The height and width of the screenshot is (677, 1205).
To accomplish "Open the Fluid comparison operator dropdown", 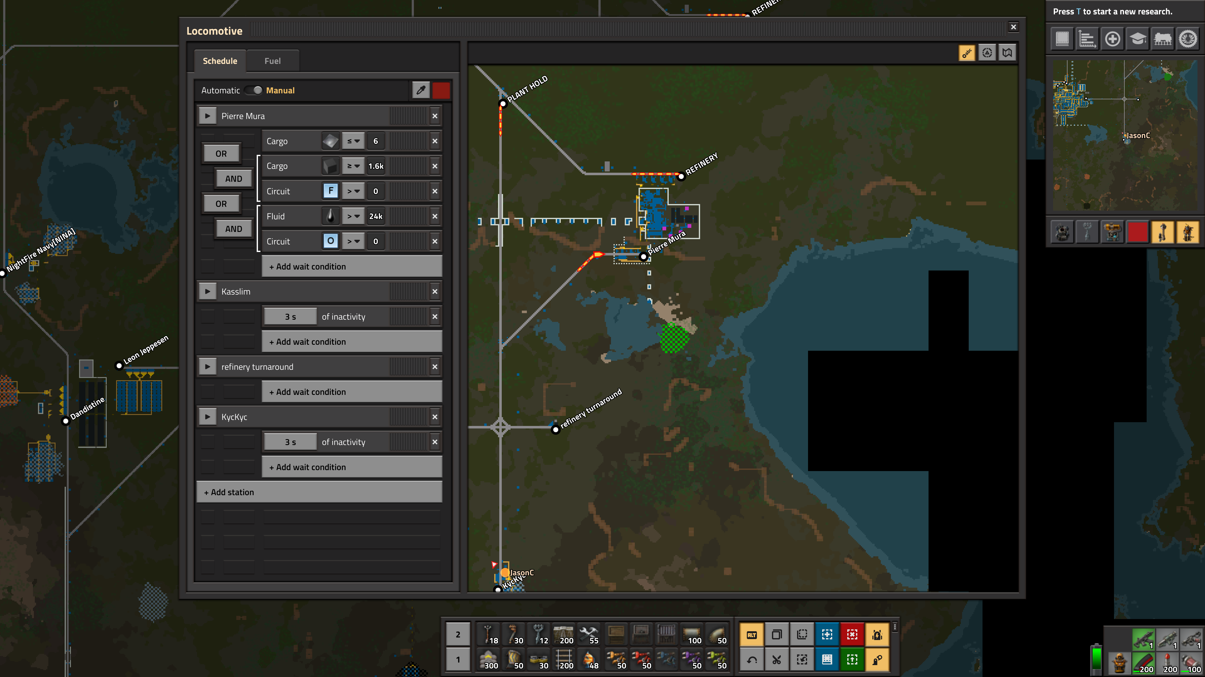I will tap(353, 216).
